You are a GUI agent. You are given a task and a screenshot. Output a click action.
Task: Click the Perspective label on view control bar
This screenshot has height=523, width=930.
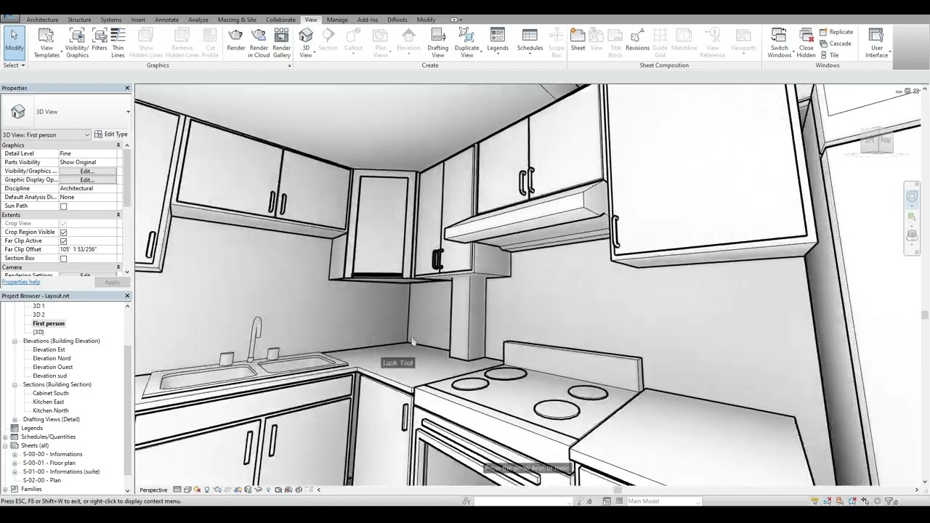153,490
